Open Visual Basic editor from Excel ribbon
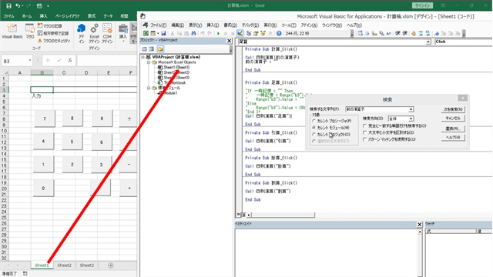The width and height of the screenshot is (493, 277). pyautogui.click(x=12, y=32)
